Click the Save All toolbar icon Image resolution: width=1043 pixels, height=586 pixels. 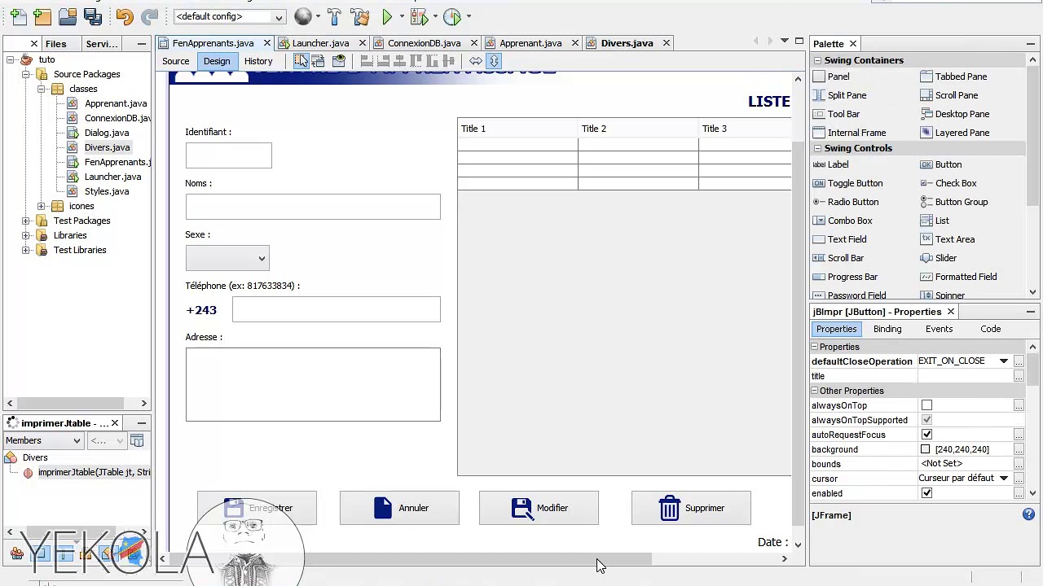pyautogui.click(x=93, y=16)
